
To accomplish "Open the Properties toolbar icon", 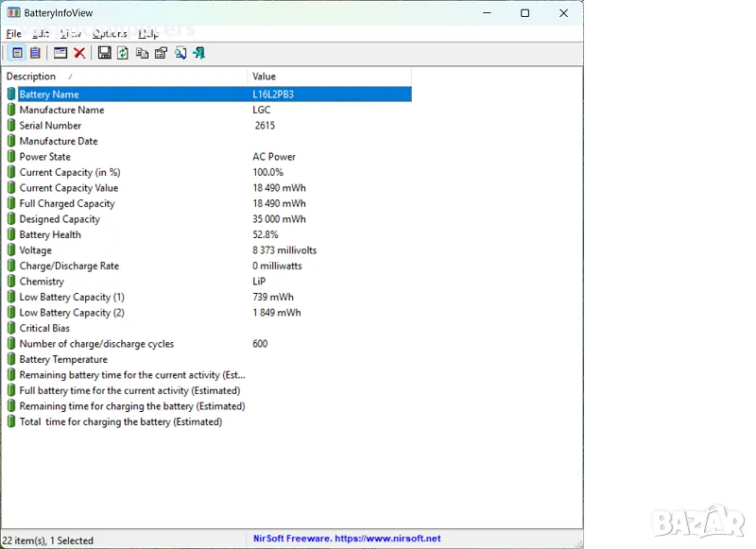I will [161, 53].
